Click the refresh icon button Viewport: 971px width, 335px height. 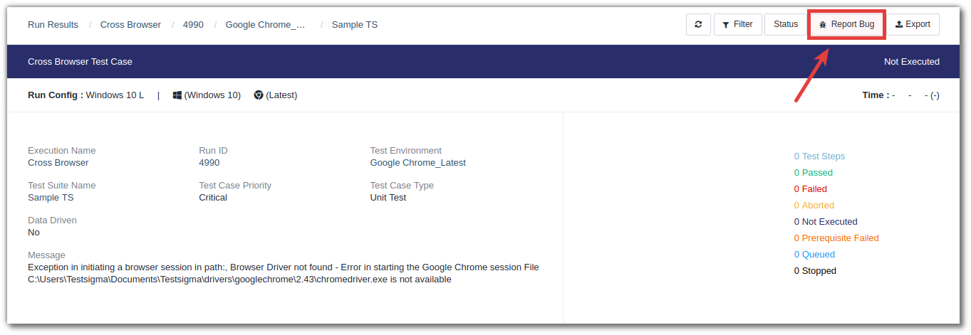tap(698, 24)
